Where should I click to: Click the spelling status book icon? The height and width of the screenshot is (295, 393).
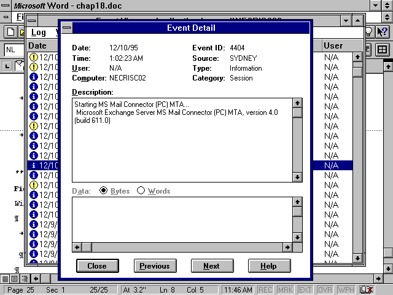tap(366, 290)
